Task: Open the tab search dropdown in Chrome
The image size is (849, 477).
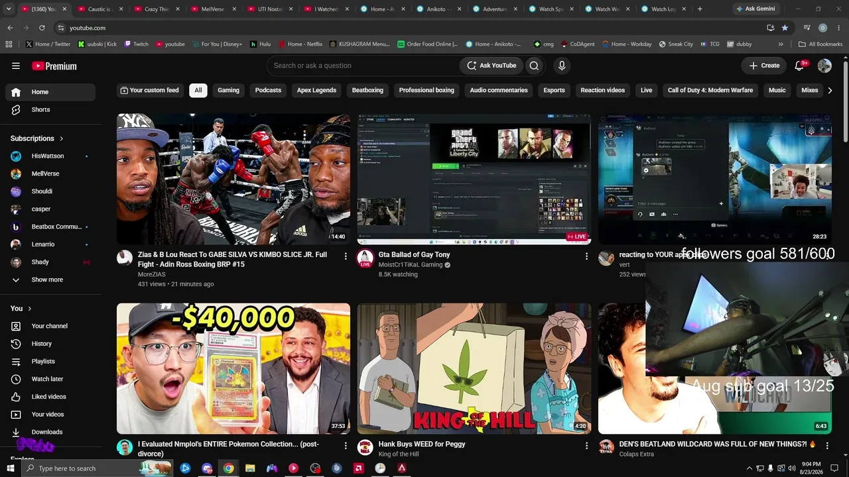Action: click(x=9, y=9)
